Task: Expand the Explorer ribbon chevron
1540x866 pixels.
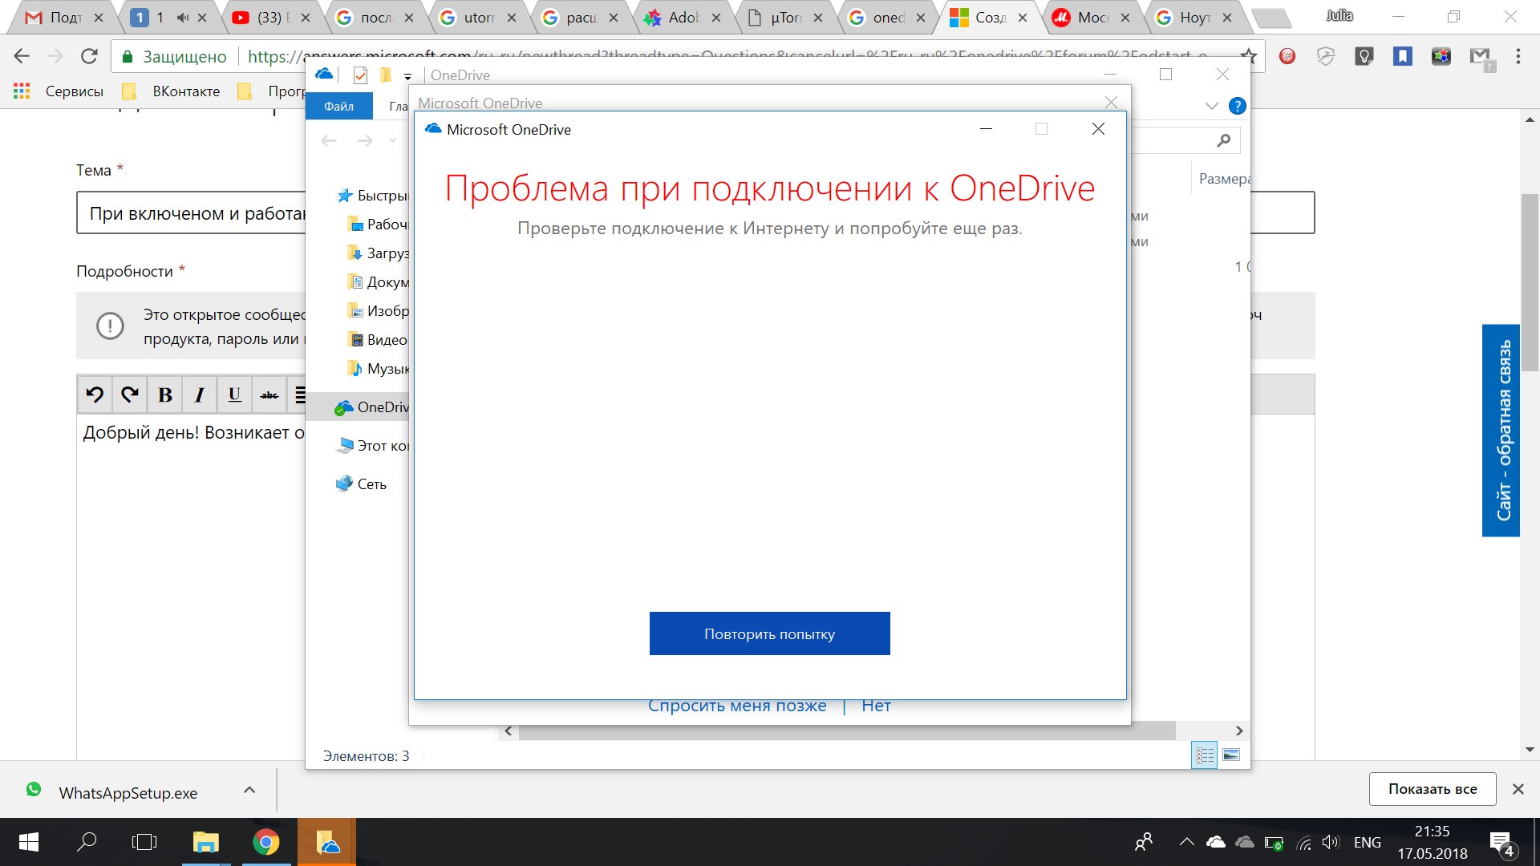Action: point(1212,106)
